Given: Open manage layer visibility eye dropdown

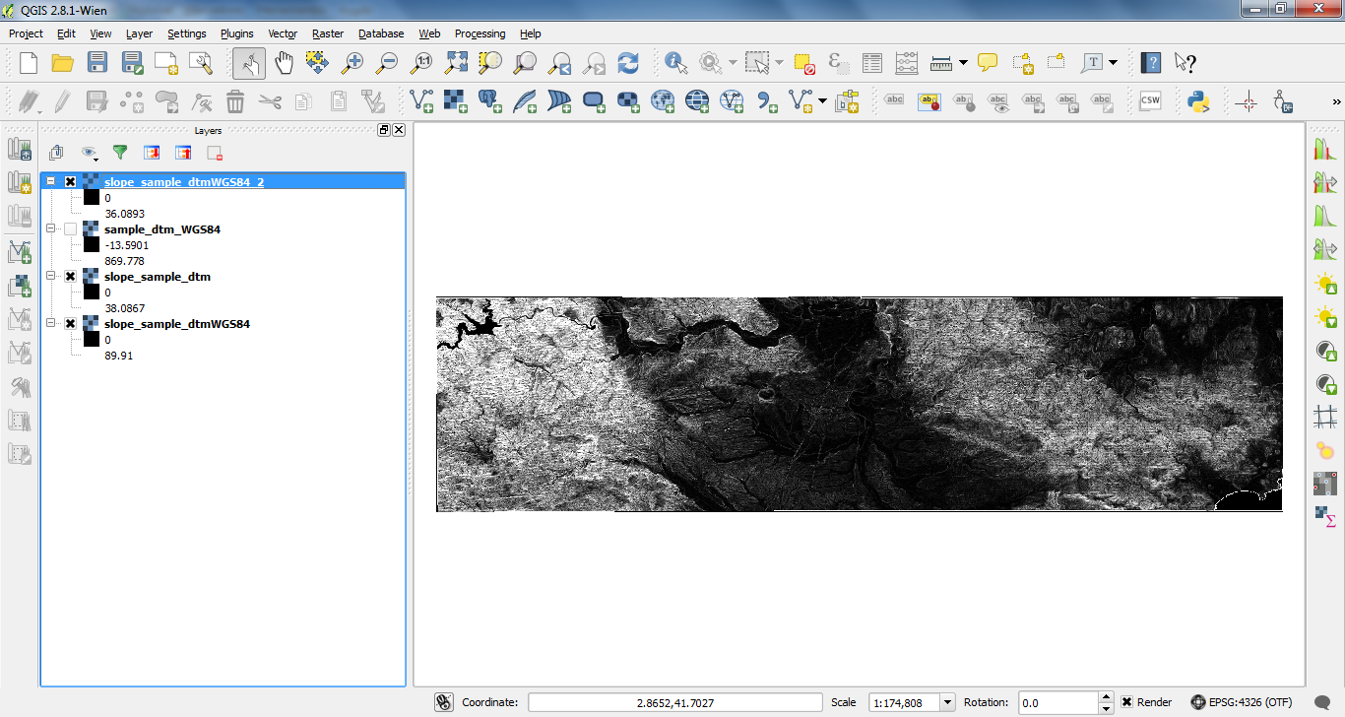Looking at the screenshot, I should point(90,153).
